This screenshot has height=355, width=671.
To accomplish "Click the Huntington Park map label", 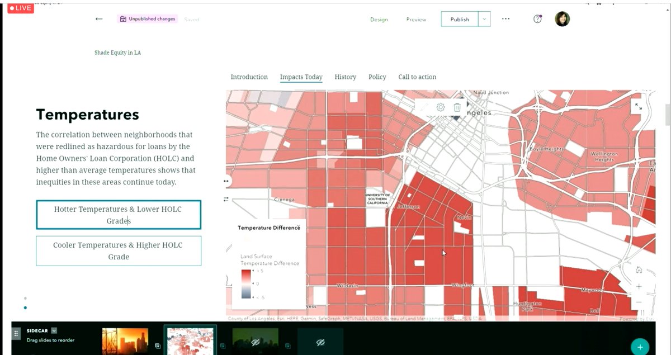I will (x=527, y=306).
